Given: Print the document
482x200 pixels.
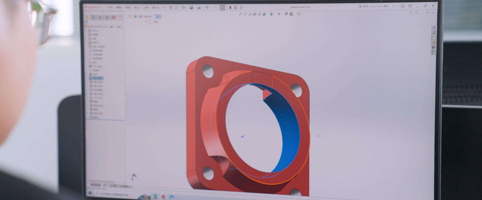Looking at the screenshot, I should coord(199,7).
